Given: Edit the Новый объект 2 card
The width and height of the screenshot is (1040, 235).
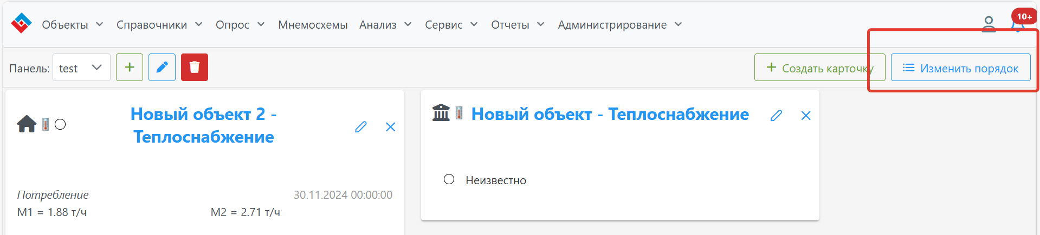Looking at the screenshot, I should [361, 127].
